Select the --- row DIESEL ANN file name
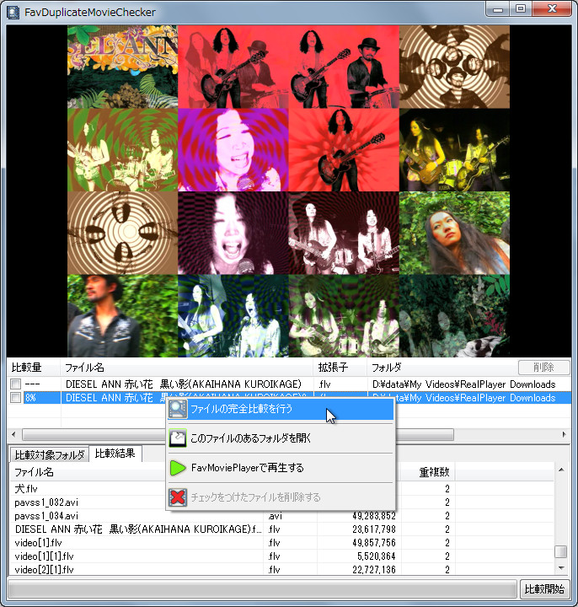Image resolution: width=578 pixels, height=607 pixels. pos(184,384)
